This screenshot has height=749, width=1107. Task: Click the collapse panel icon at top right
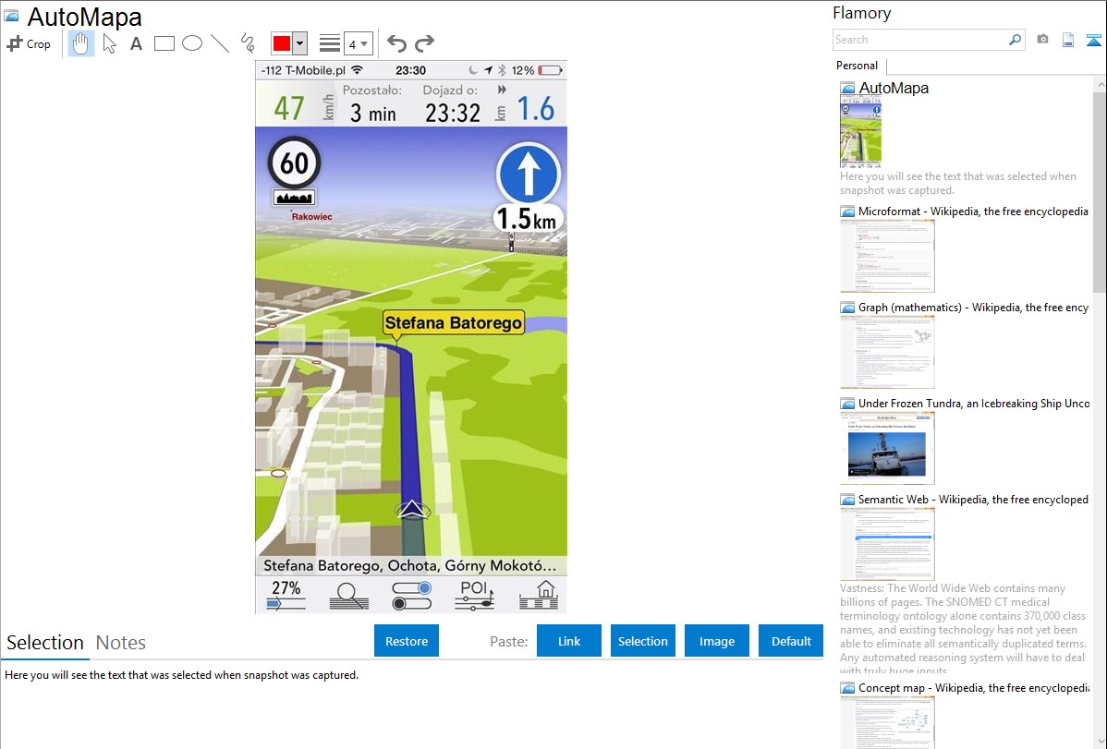1093,40
